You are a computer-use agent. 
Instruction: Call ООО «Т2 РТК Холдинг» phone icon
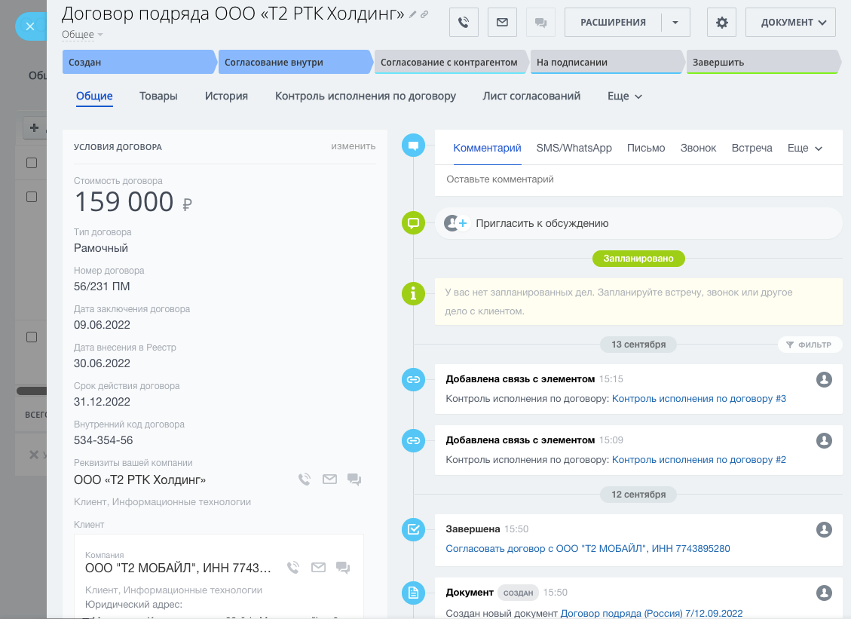pos(305,480)
